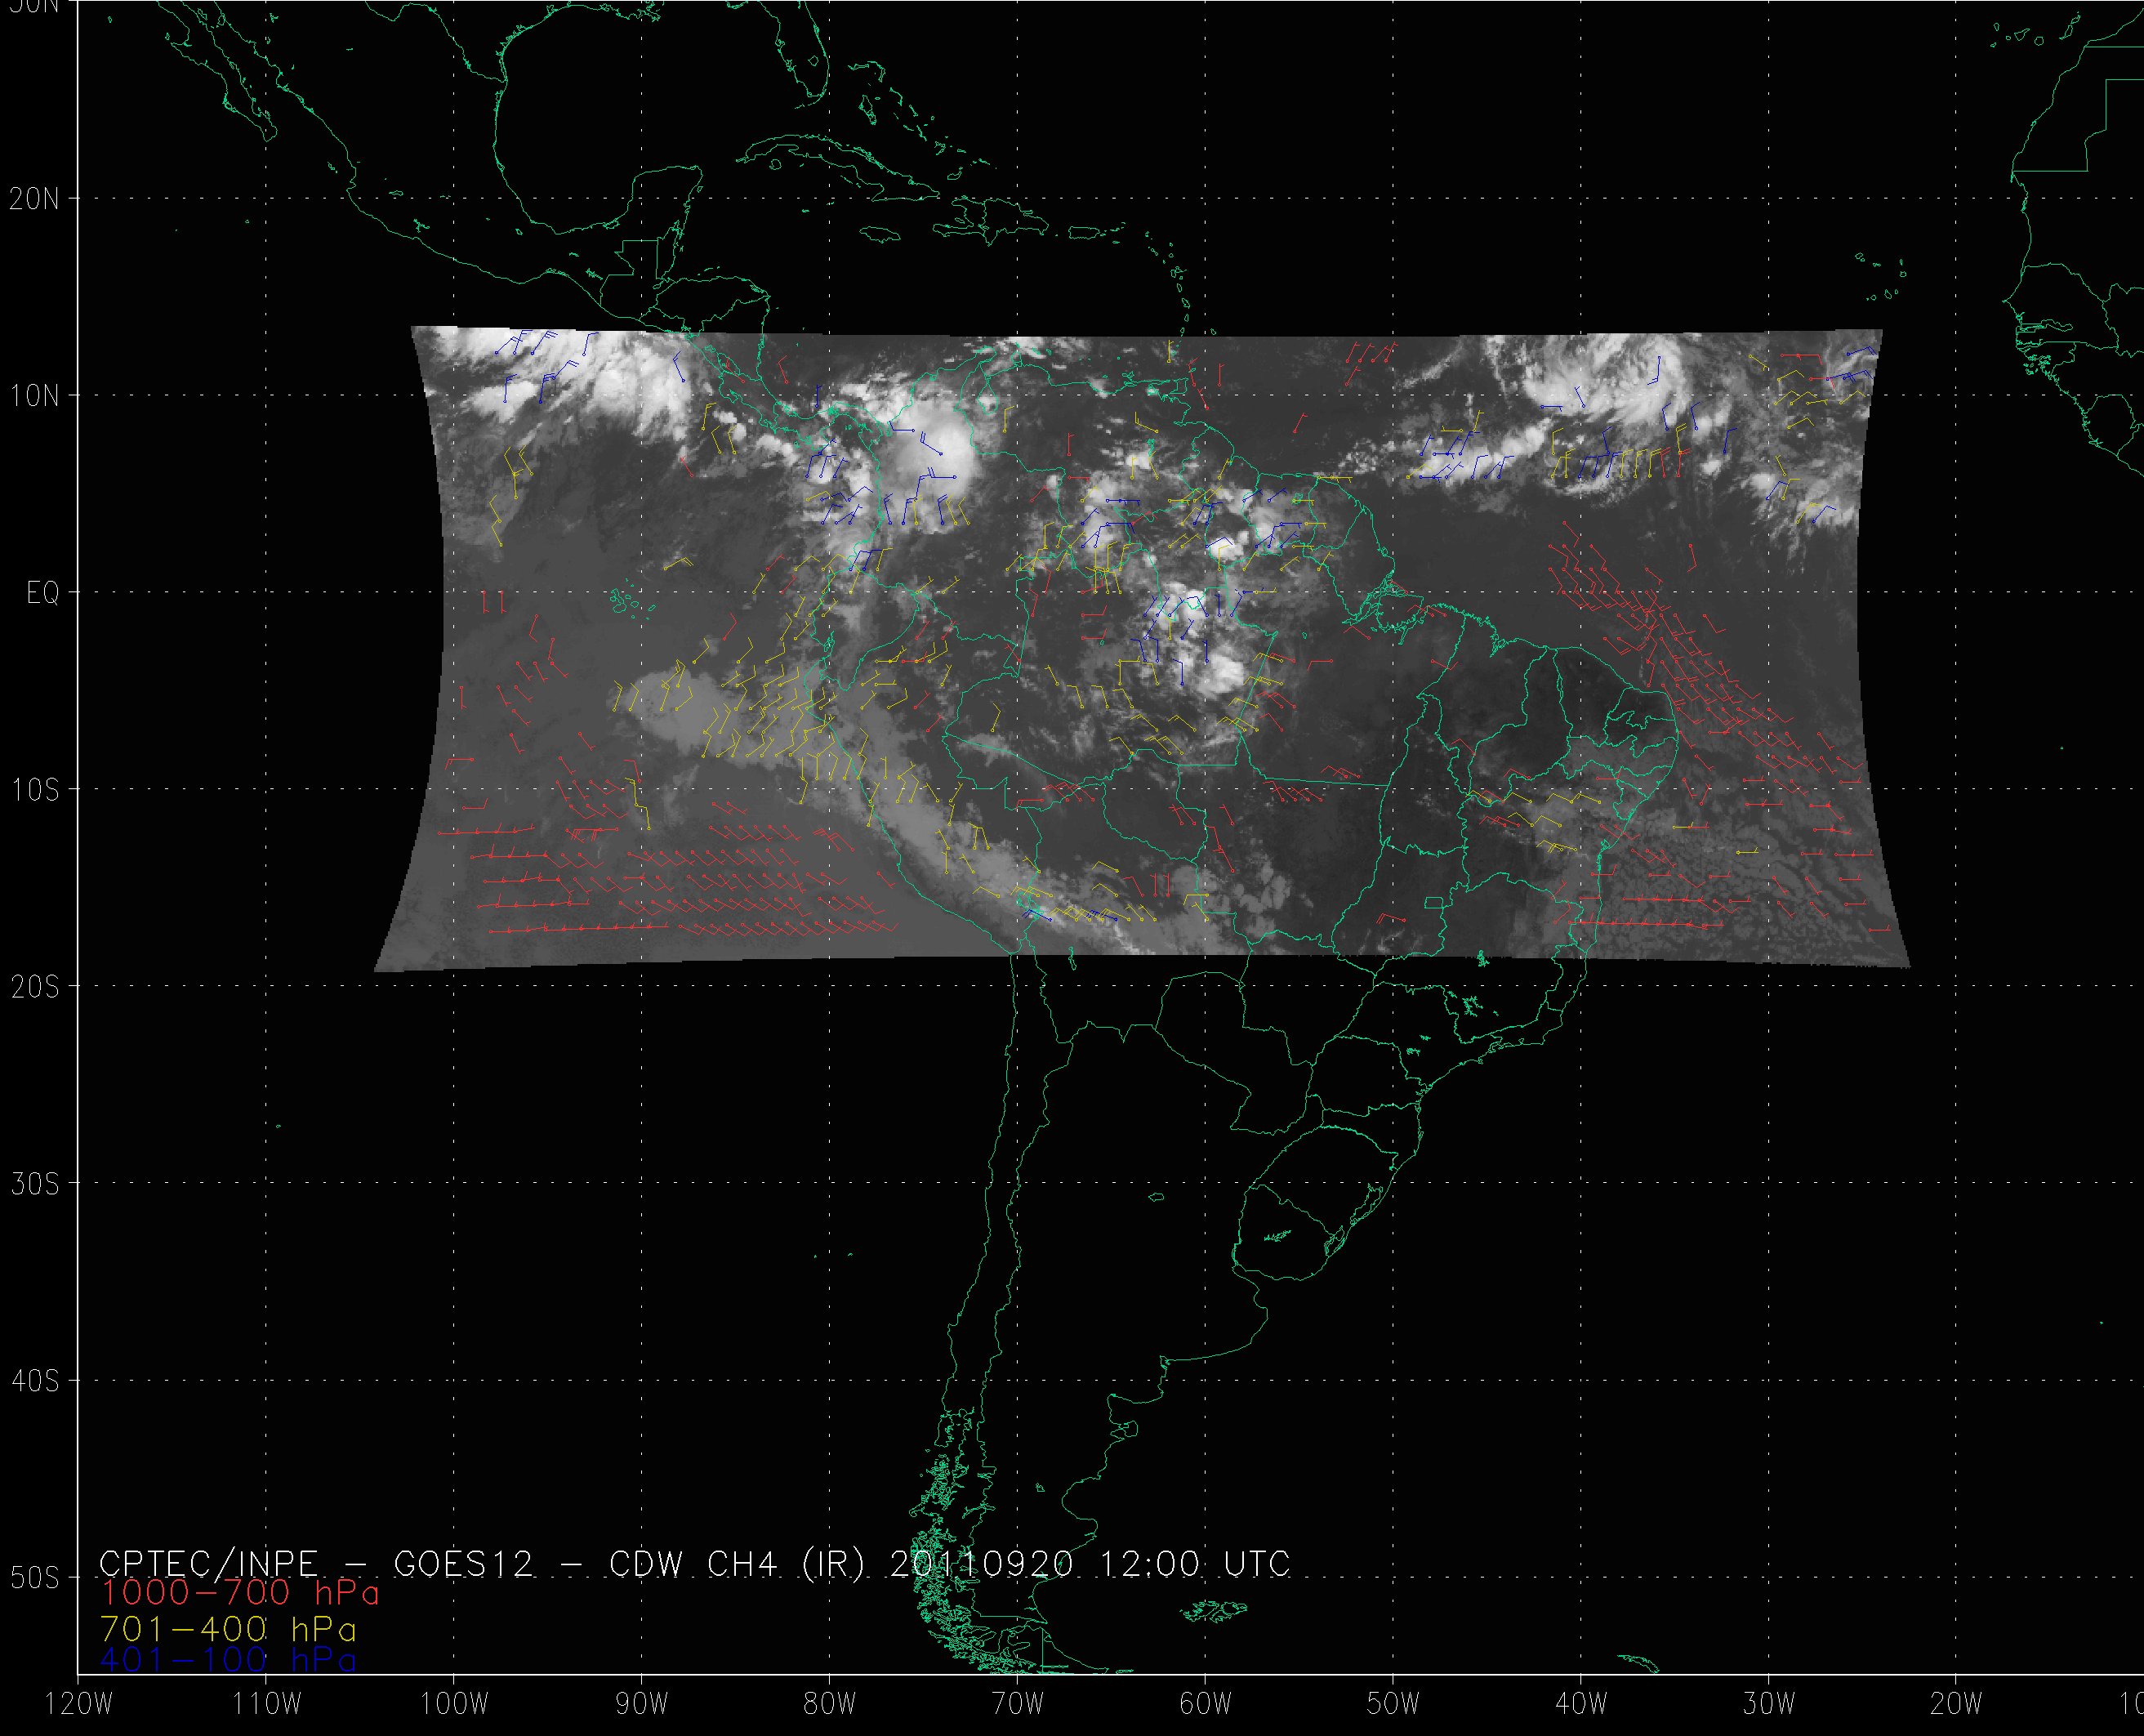Click the 80W longitude label
2144x1736 pixels.
[830, 1705]
